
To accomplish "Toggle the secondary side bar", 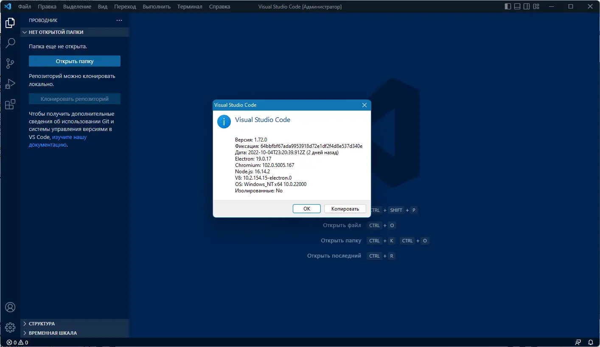I will (526, 6).
